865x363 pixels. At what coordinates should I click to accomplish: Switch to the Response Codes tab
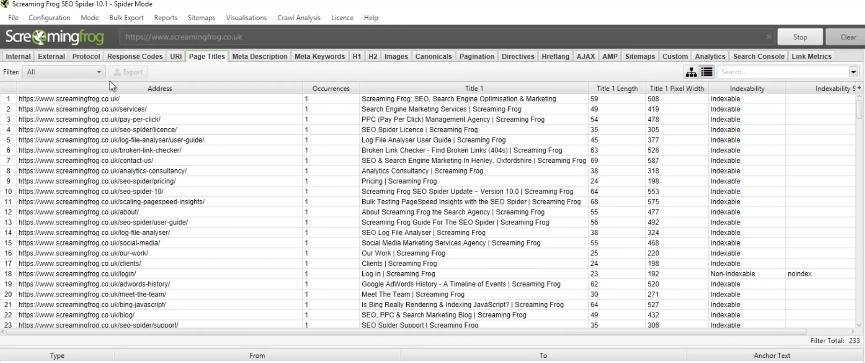(135, 56)
